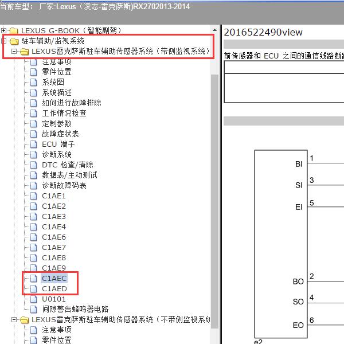Image resolution: width=344 pixels, height=344 pixels.
Task: Open the 间隙警告蜂鸣器电路 page
Action: [x=75, y=309]
